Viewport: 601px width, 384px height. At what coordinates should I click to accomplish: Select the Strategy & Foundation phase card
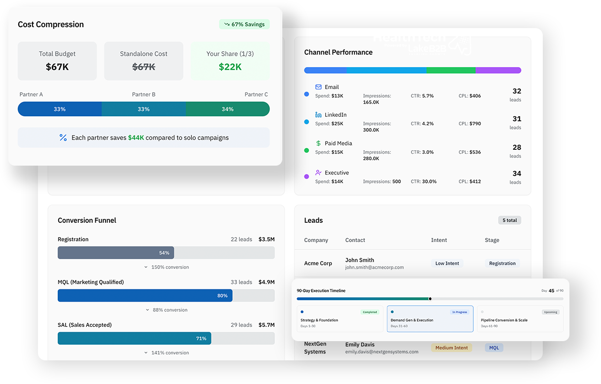[x=339, y=319]
